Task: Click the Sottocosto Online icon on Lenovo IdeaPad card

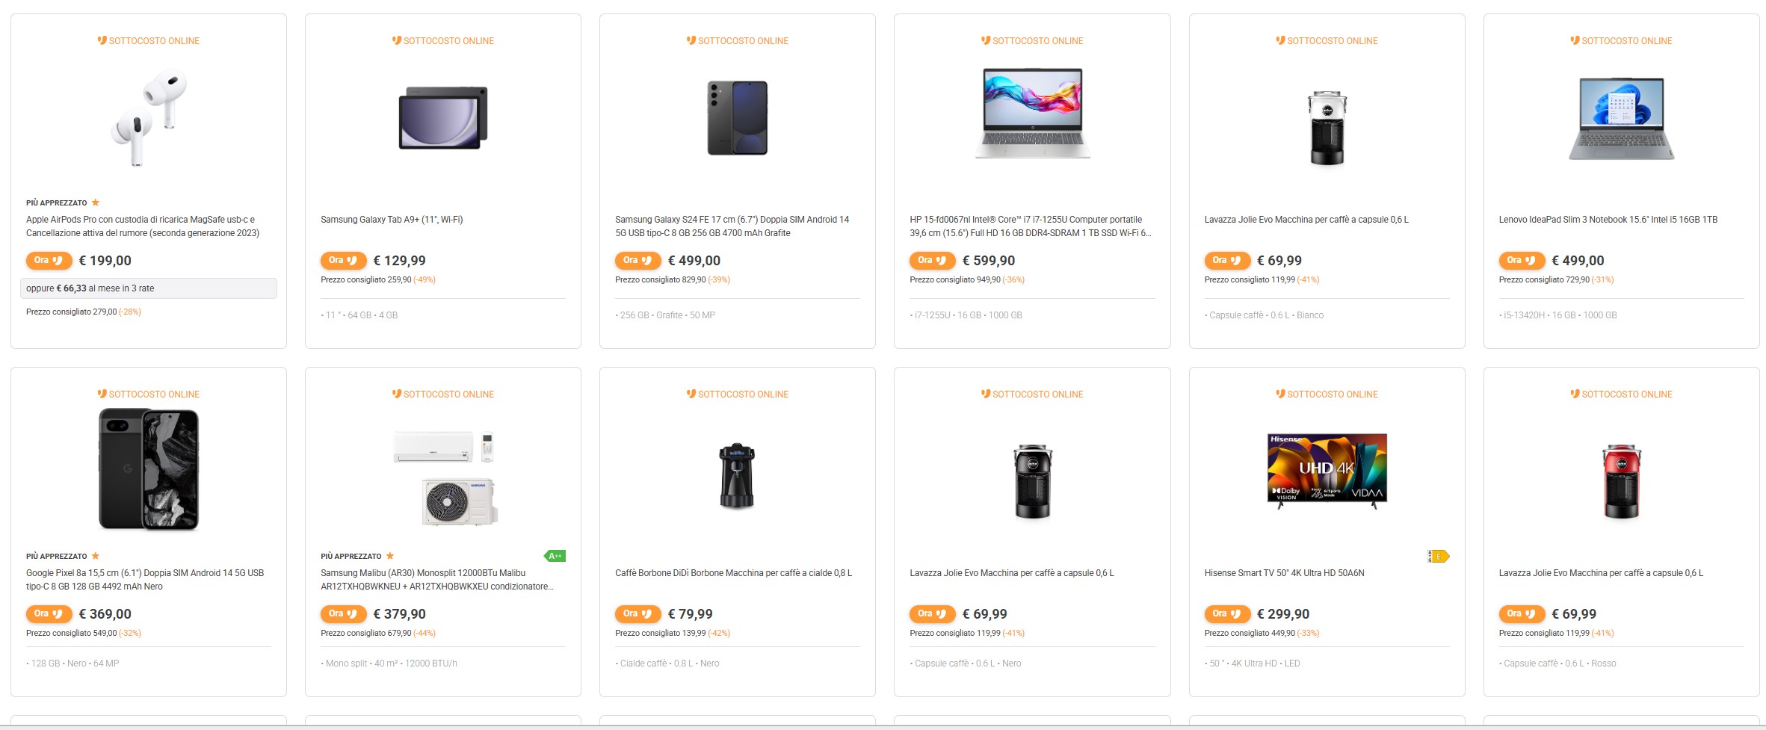Action: [1575, 40]
